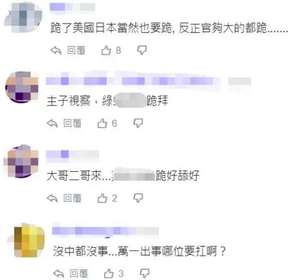Click reply arrow on 主子視察 comment

pos(52,123)
